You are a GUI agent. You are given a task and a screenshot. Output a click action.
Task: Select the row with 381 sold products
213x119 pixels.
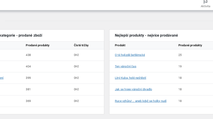(x=52, y=89)
